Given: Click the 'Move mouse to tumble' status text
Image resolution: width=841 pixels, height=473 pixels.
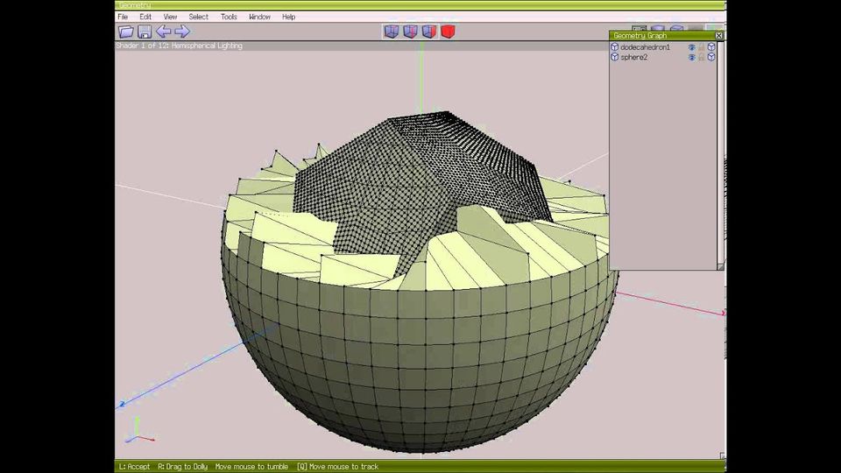Looking at the screenshot, I should (x=251, y=467).
